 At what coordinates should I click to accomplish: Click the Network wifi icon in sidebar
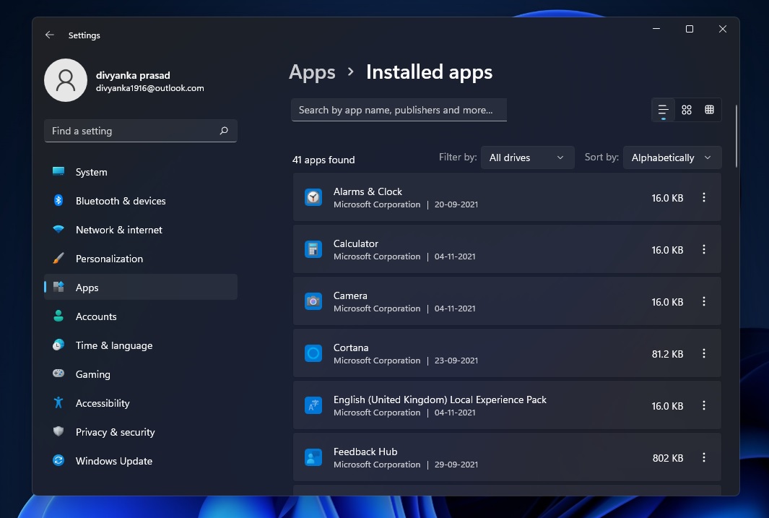click(x=58, y=229)
